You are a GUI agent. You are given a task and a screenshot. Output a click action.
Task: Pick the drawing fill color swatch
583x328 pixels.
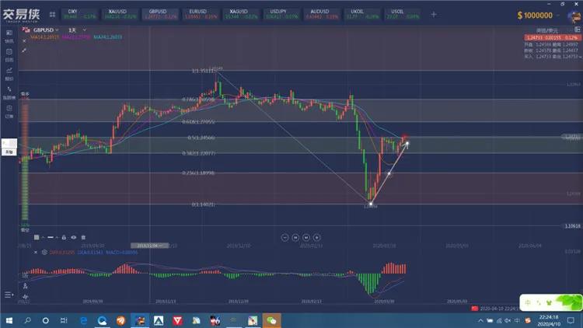(37, 237)
